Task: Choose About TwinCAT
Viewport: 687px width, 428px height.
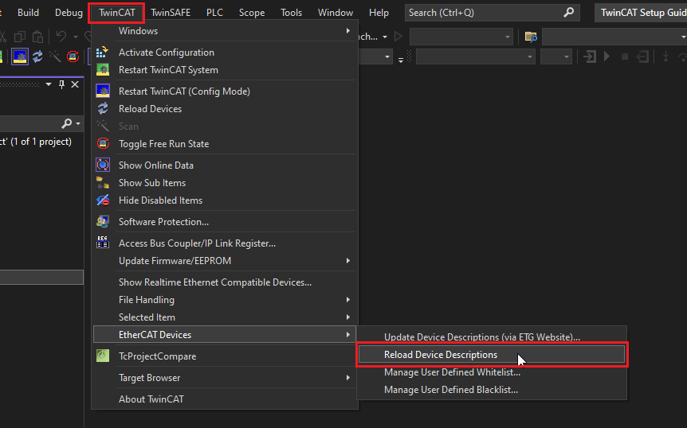Action: pyautogui.click(x=224, y=399)
